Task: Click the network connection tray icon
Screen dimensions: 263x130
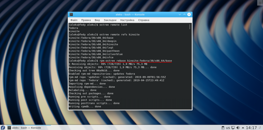Action: click(233, 128)
